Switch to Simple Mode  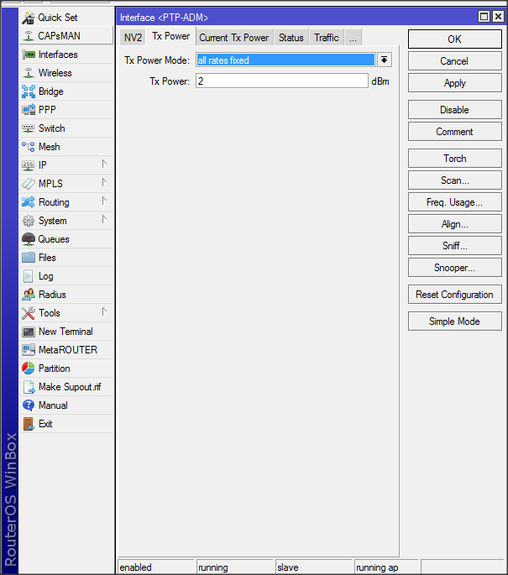tap(455, 321)
